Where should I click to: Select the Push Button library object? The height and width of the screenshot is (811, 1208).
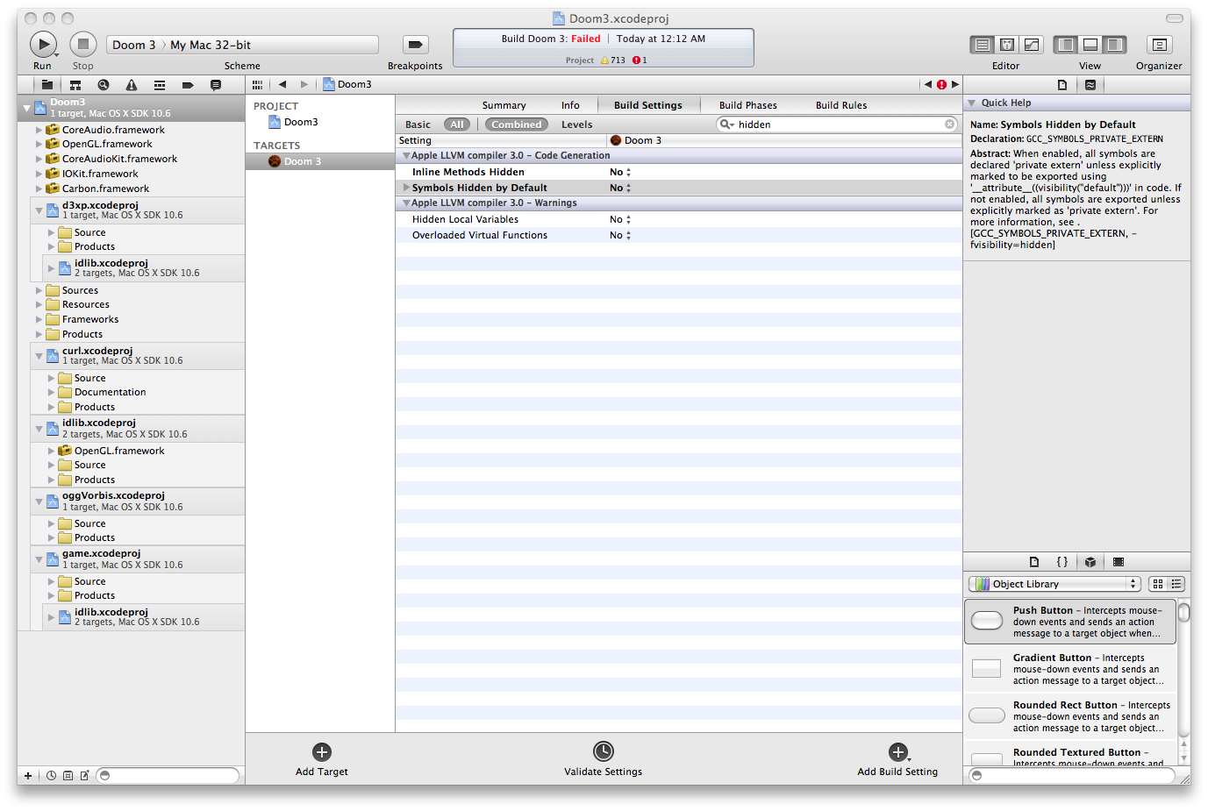pos(1070,621)
